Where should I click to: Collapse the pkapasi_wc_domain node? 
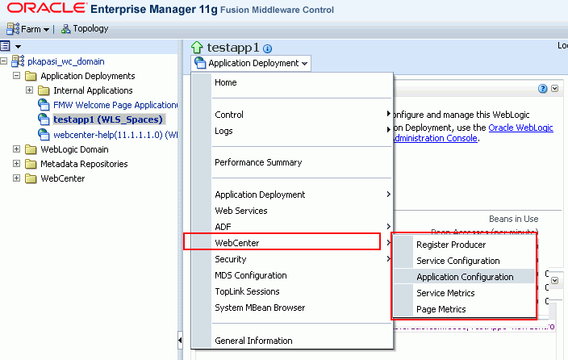pyautogui.click(x=3, y=61)
